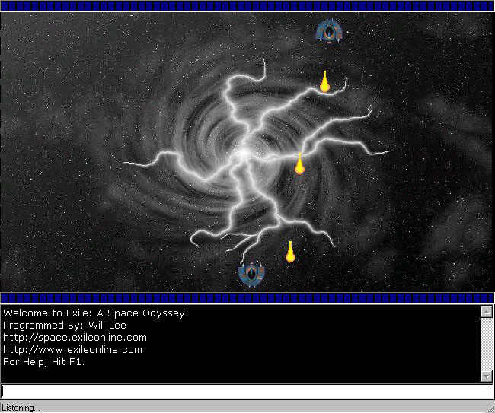Click the 'For Help, Hit F1.' line

44,362
